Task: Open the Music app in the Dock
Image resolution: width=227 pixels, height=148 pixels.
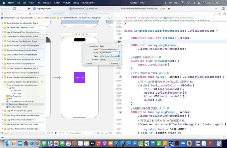Action: pos(98,143)
